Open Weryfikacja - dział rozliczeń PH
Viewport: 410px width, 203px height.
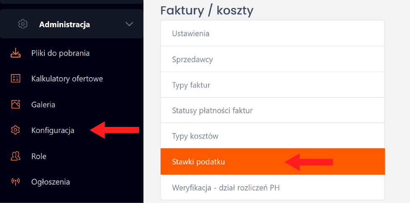click(x=273, y=188)
